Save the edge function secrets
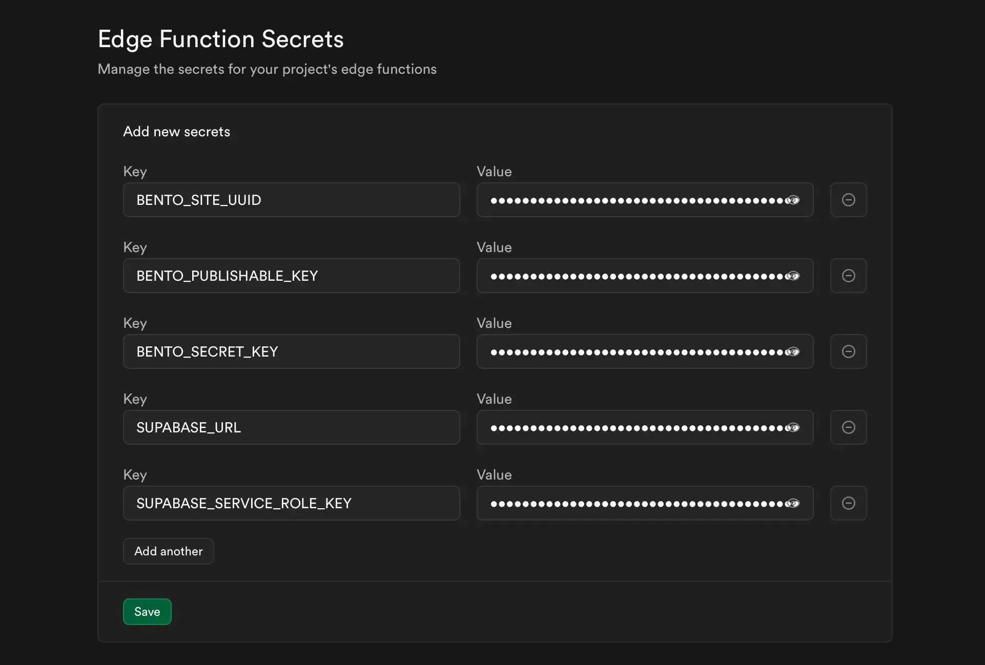Viewport: 985px width, 665px height. click(147, 611)
